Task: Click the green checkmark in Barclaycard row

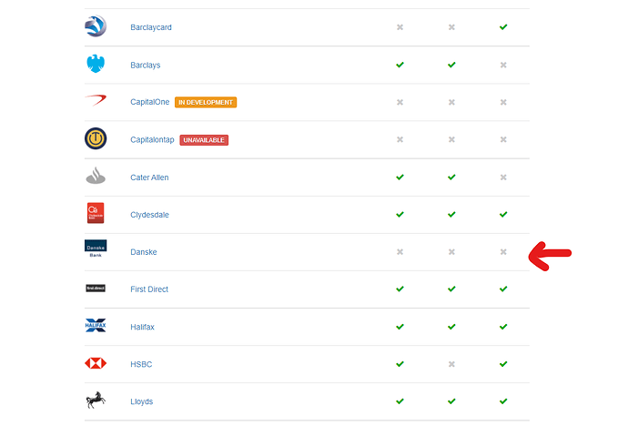Action: tap(503, 27)
